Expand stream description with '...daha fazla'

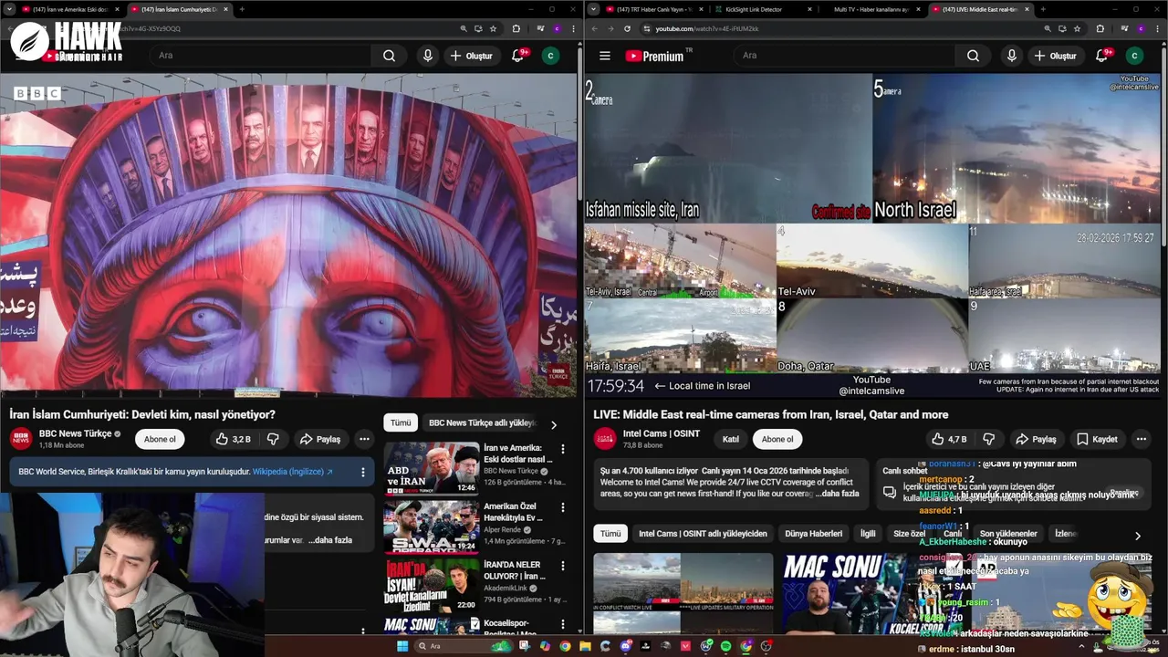[836, 494]
